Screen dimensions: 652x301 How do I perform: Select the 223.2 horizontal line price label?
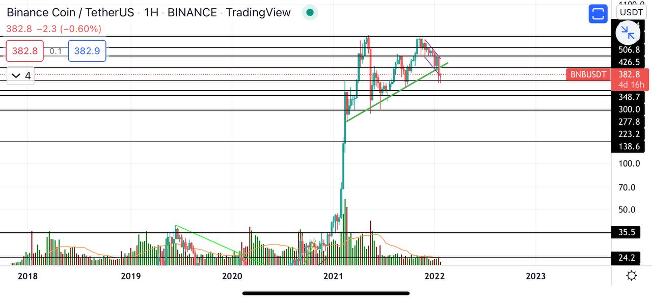[629, 134]
